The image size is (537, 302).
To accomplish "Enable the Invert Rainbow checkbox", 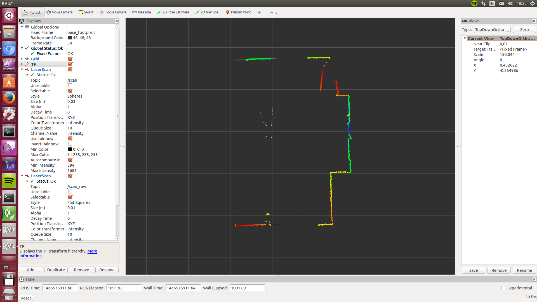I will 70,144.
